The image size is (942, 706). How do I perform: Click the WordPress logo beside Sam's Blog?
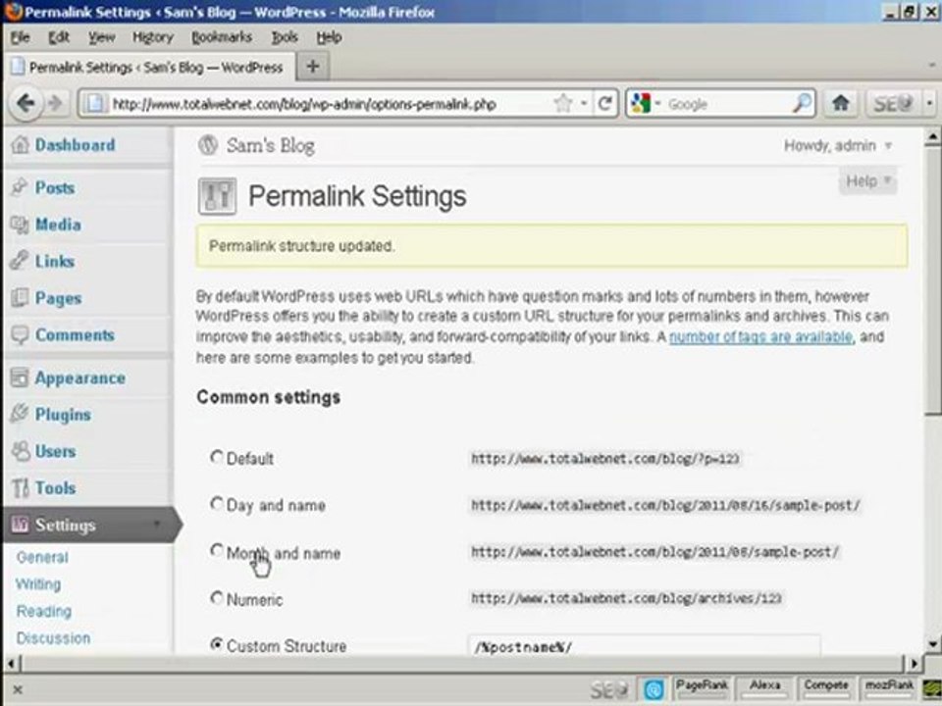click(x=208, y=145)
